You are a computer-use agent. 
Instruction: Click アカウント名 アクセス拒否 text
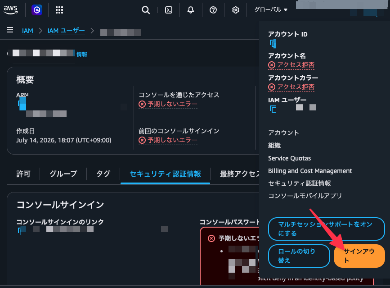[296, 65]
